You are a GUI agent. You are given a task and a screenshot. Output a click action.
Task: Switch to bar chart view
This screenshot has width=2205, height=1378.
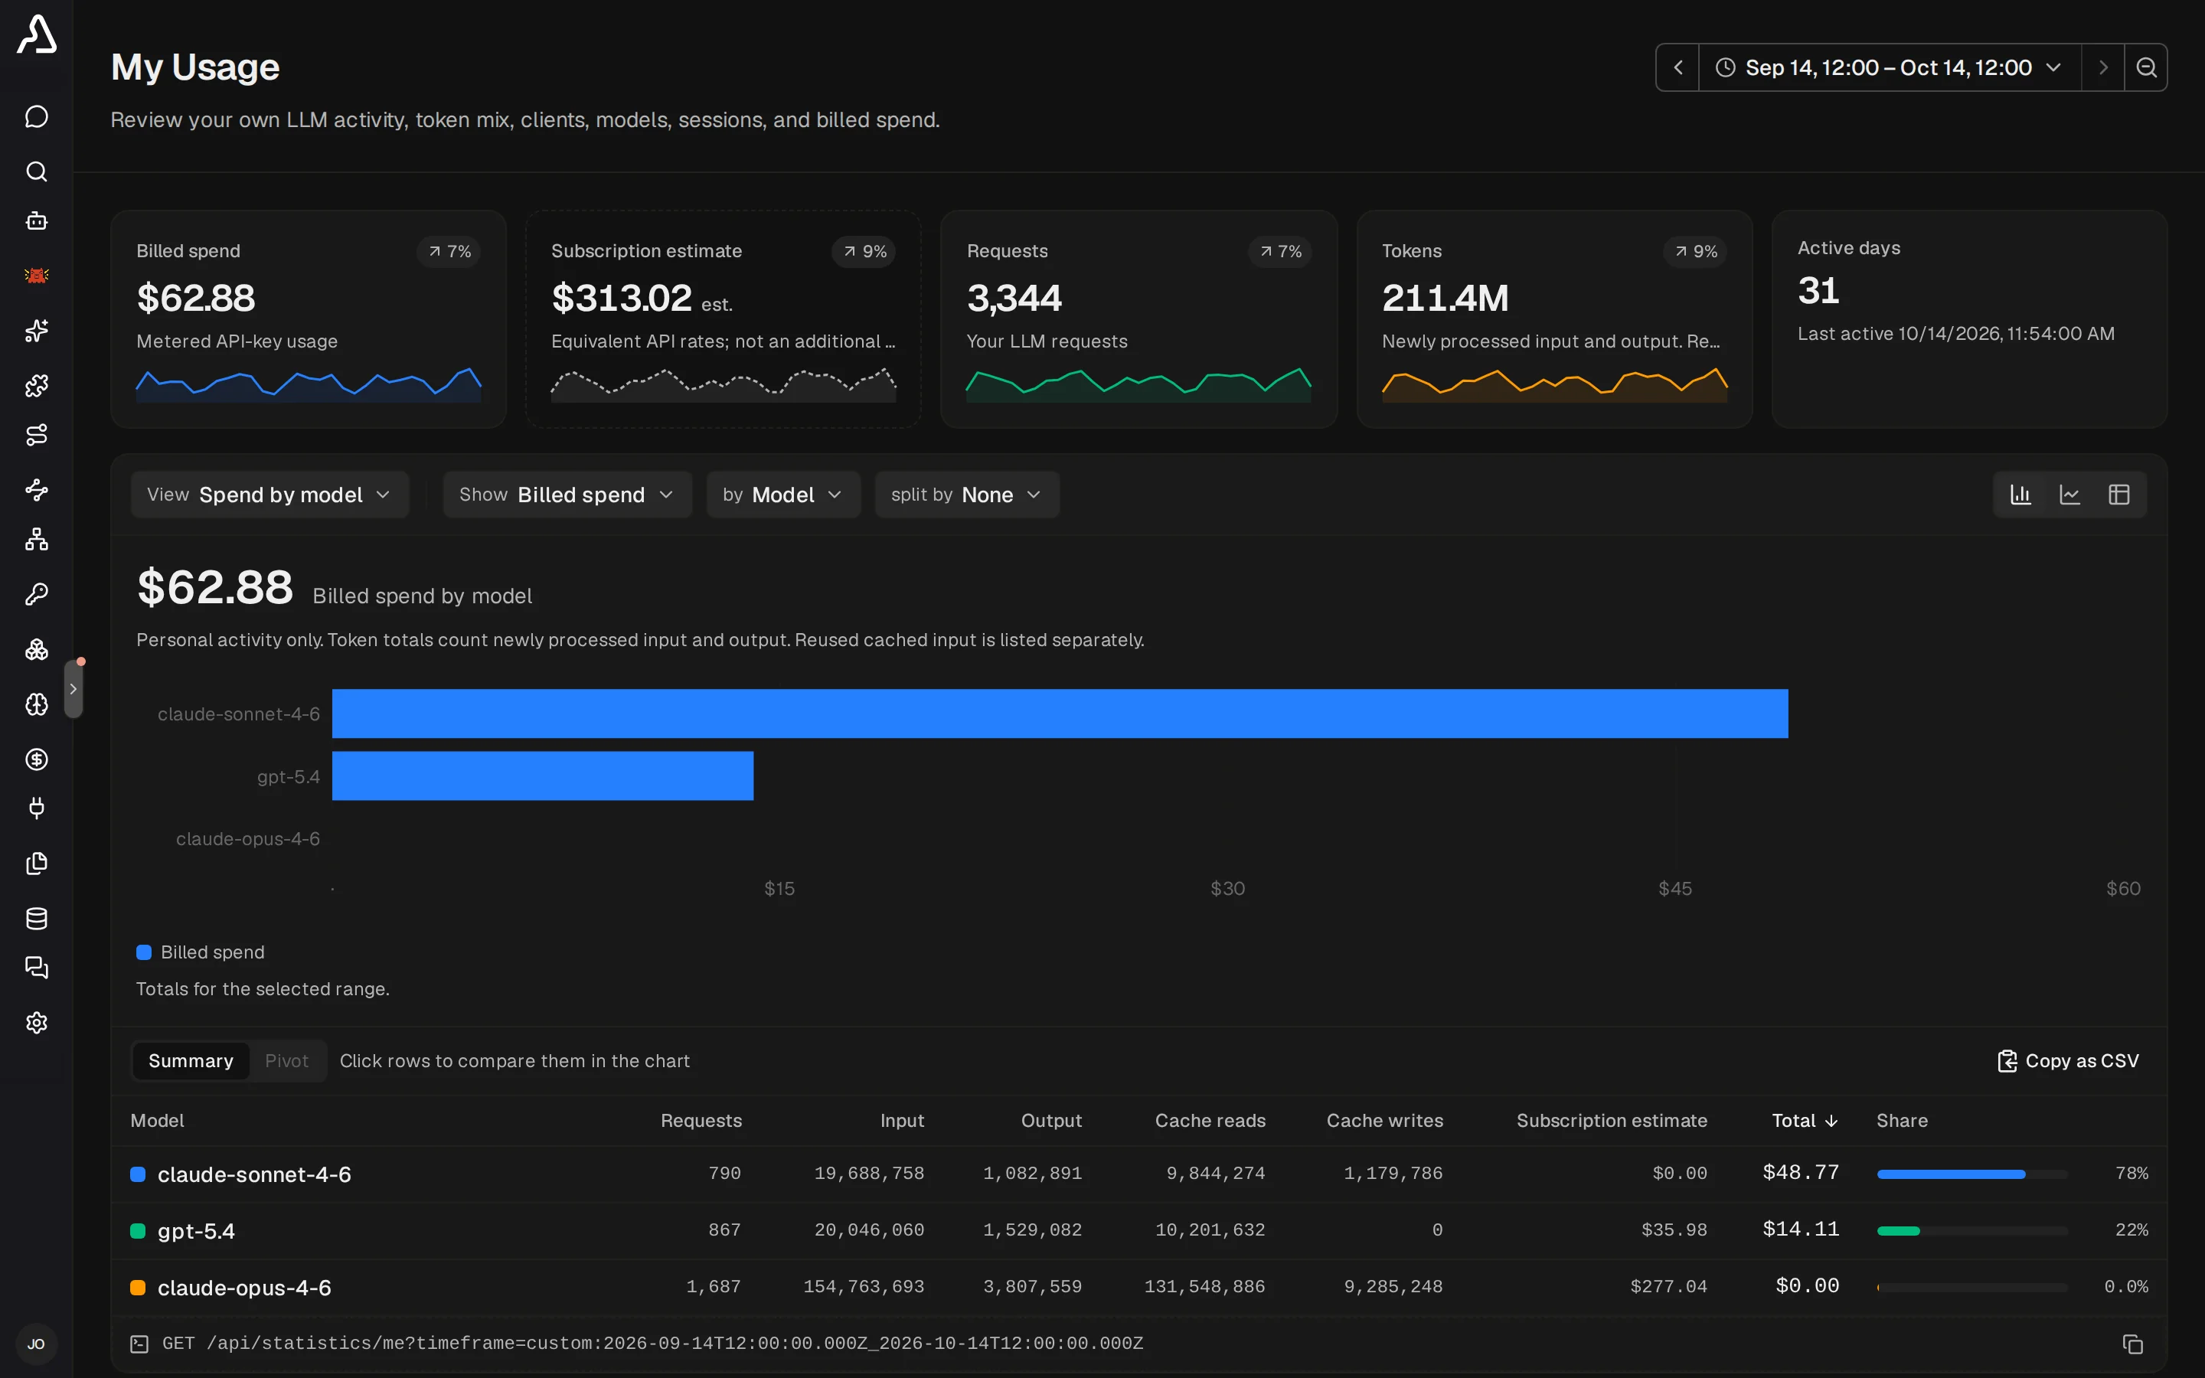[2021, 495]
